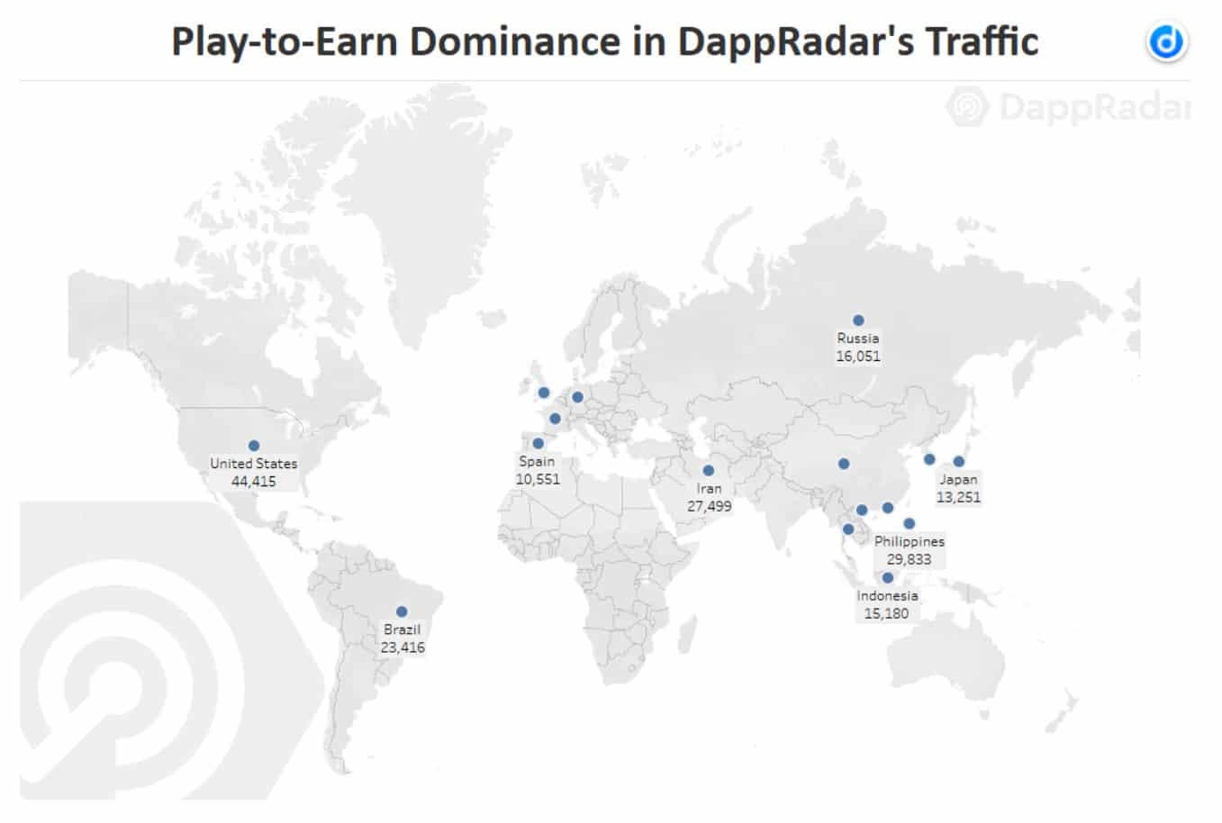Click the dot marking Russia
The height and width of the screenshot is (823, 1222).
pyautogui.click(x=858, y=321)
